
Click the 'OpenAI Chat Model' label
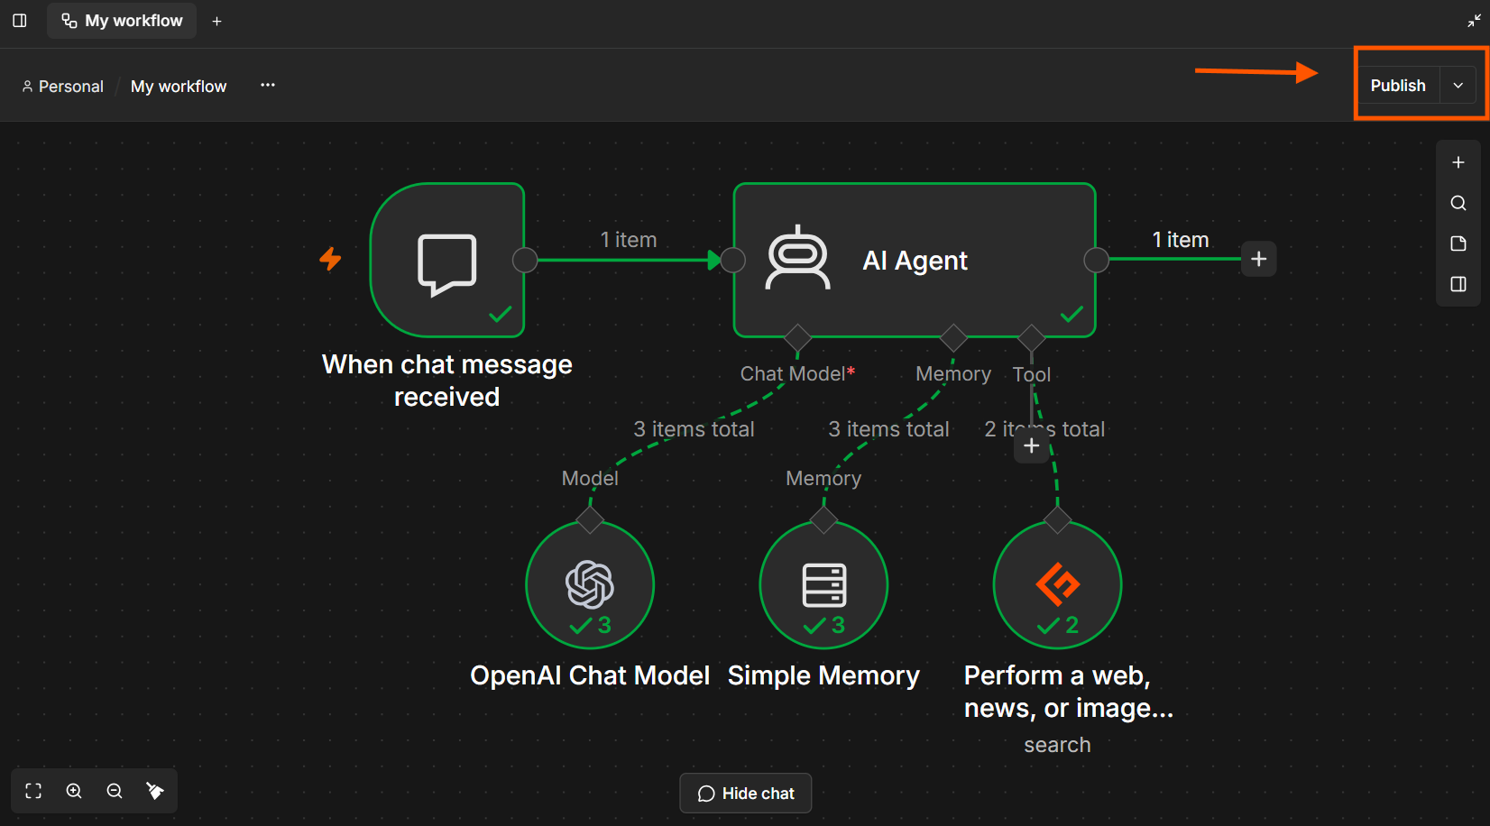click(590, 675)
